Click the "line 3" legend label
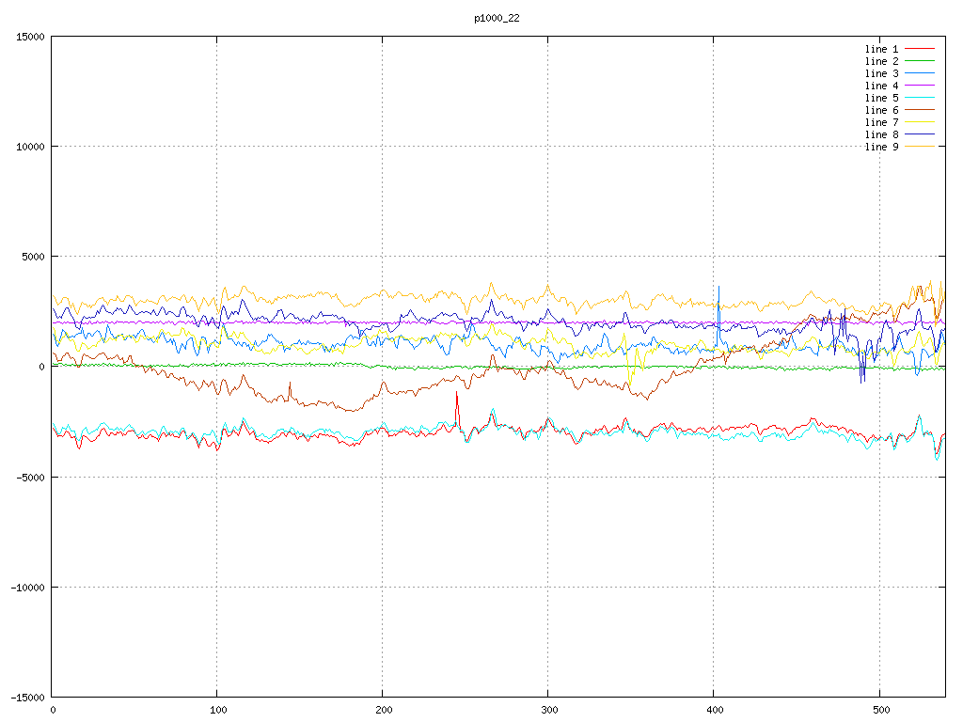963x722 pixels. click(x=881, y=73)
